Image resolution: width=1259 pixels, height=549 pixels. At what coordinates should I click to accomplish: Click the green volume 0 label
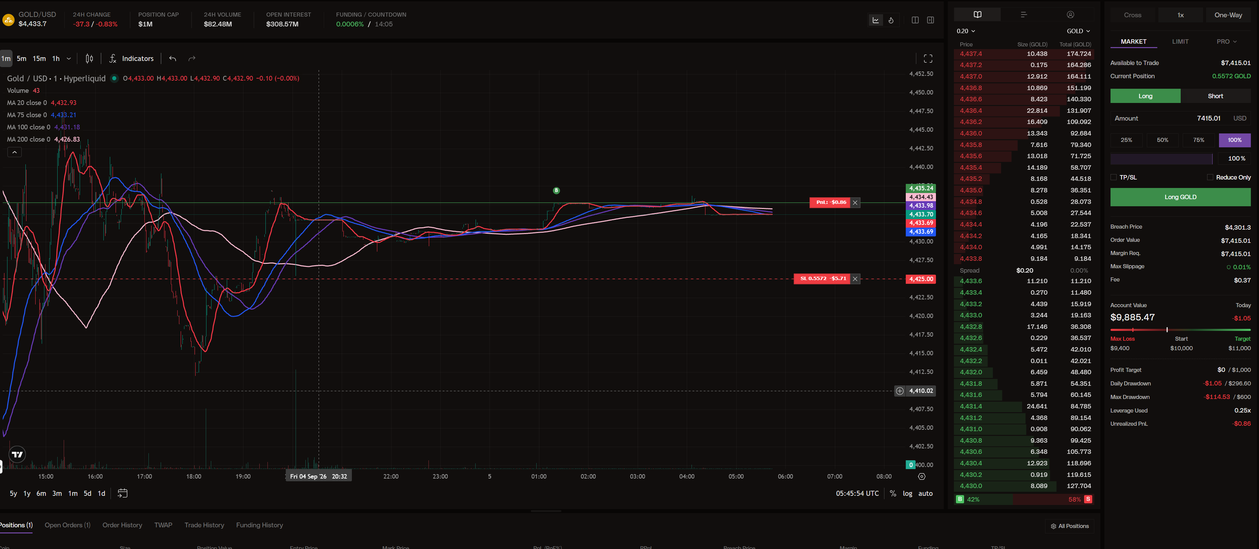[911, 465]
